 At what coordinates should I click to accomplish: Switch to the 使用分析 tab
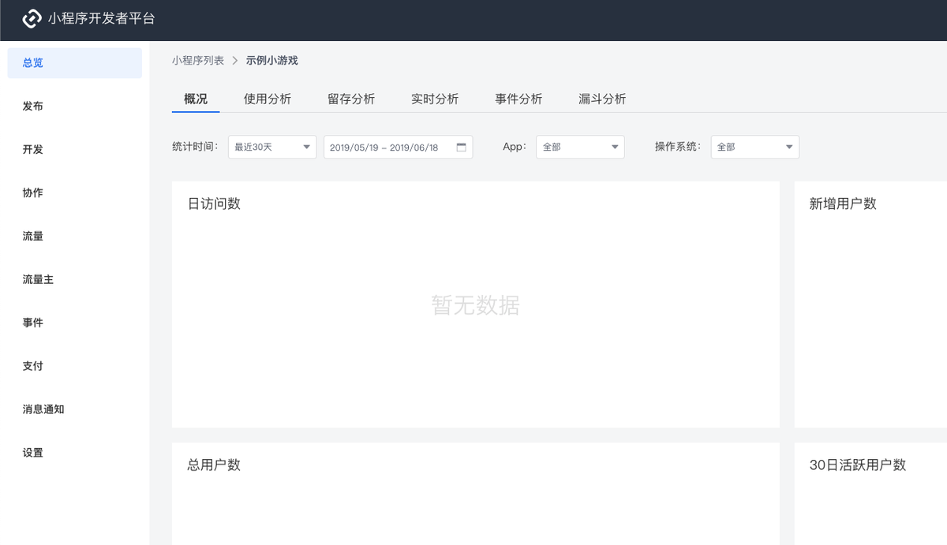268,99
